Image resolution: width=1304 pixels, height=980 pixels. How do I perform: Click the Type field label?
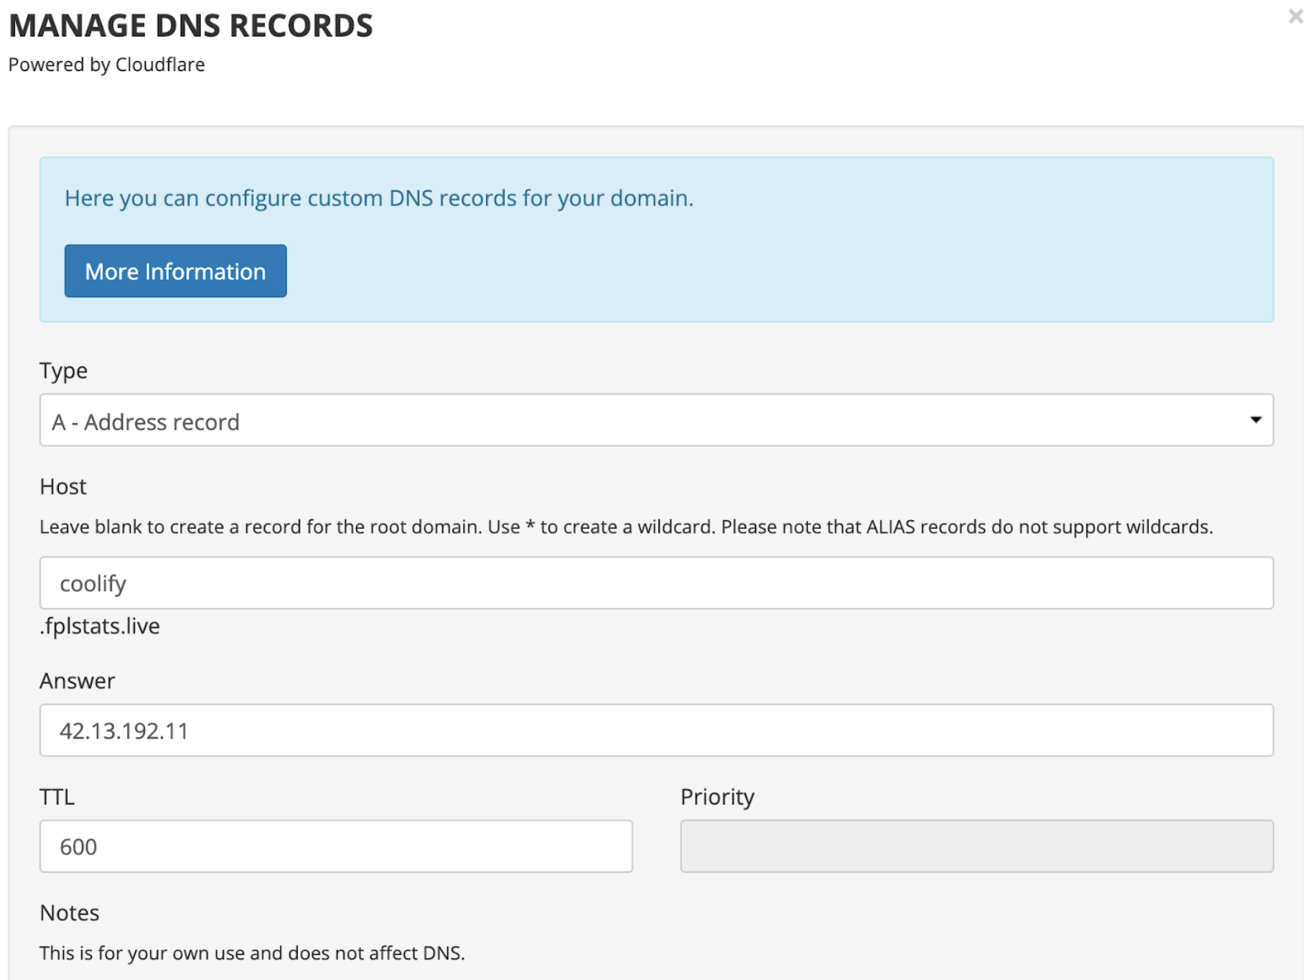(x=63, y=371)
